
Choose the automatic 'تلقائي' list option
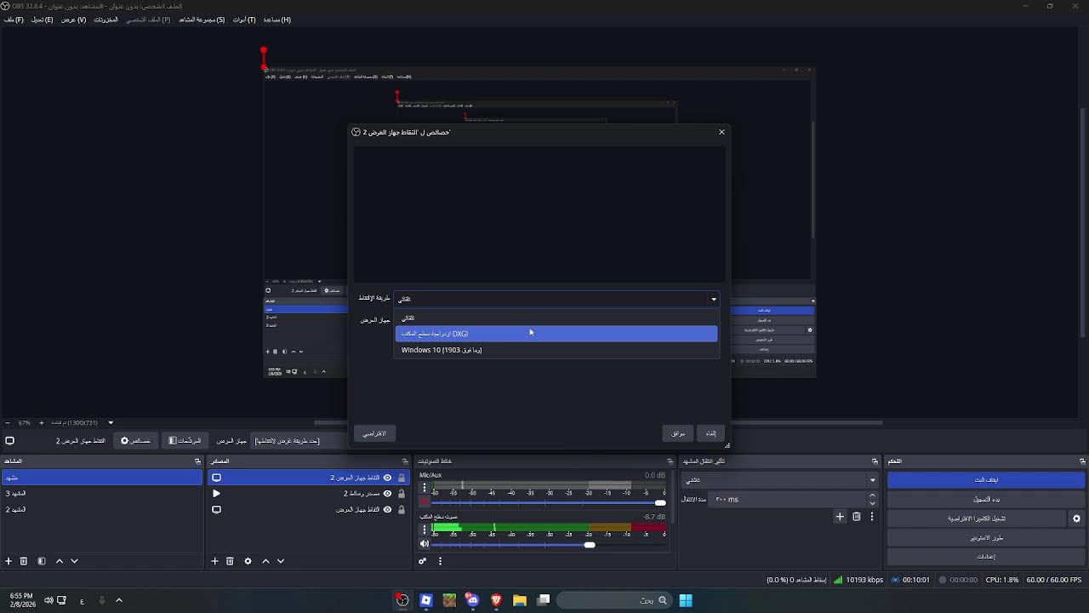pos(556,318)
